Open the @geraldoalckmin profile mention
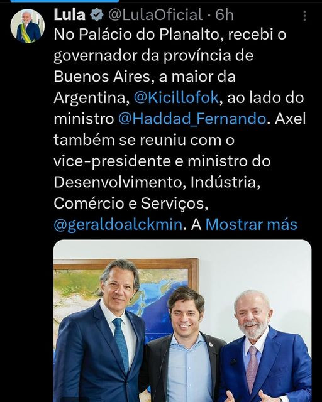The width and height of the screenshot is (322, 402). [x=118, y=224]
